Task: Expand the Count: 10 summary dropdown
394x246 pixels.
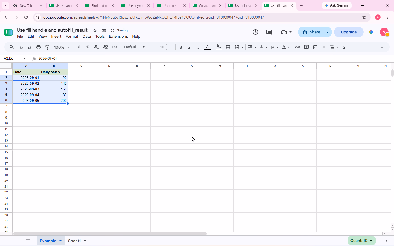Action: click(361, 241)
